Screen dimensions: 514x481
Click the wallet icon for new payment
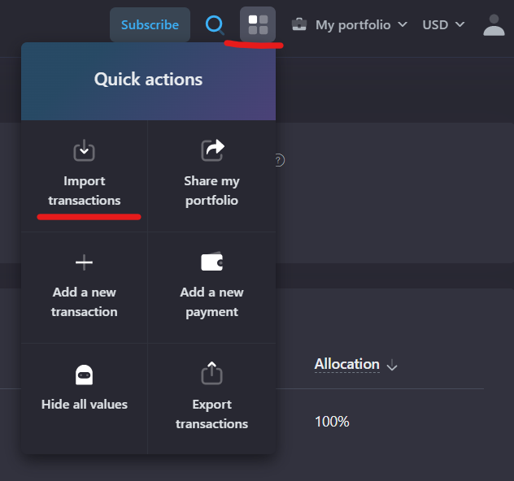(211, 262)
